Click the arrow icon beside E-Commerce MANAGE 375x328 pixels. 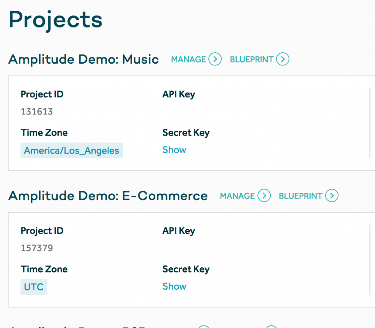pyautogui.click(x=264, y=196)
